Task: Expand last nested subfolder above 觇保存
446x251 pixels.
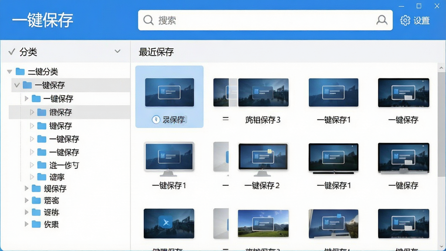Action: [32, 177]
